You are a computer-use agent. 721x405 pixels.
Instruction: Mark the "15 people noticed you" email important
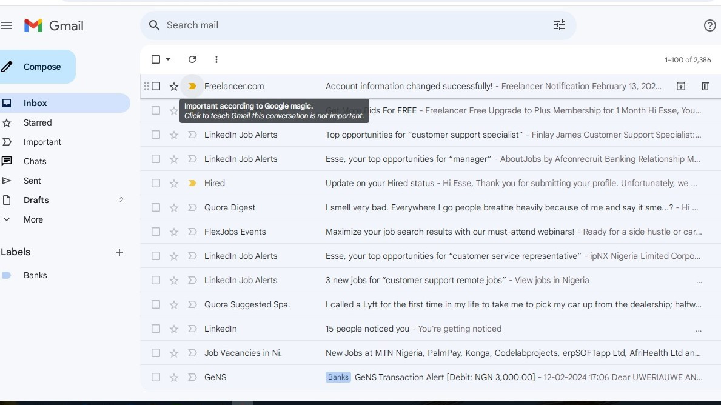[x=192, y=329]
